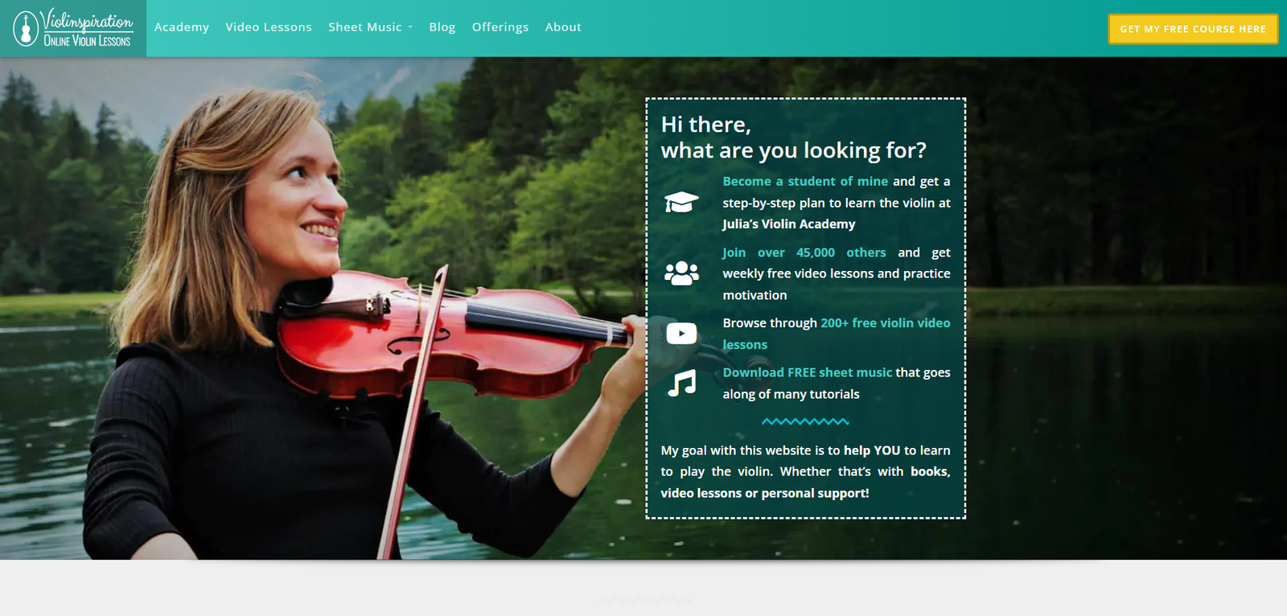Click the Violinspiration violin logo icon
Image resolution: width=1287 pixels, height=616 pixels.
click(x=26, y=29)
